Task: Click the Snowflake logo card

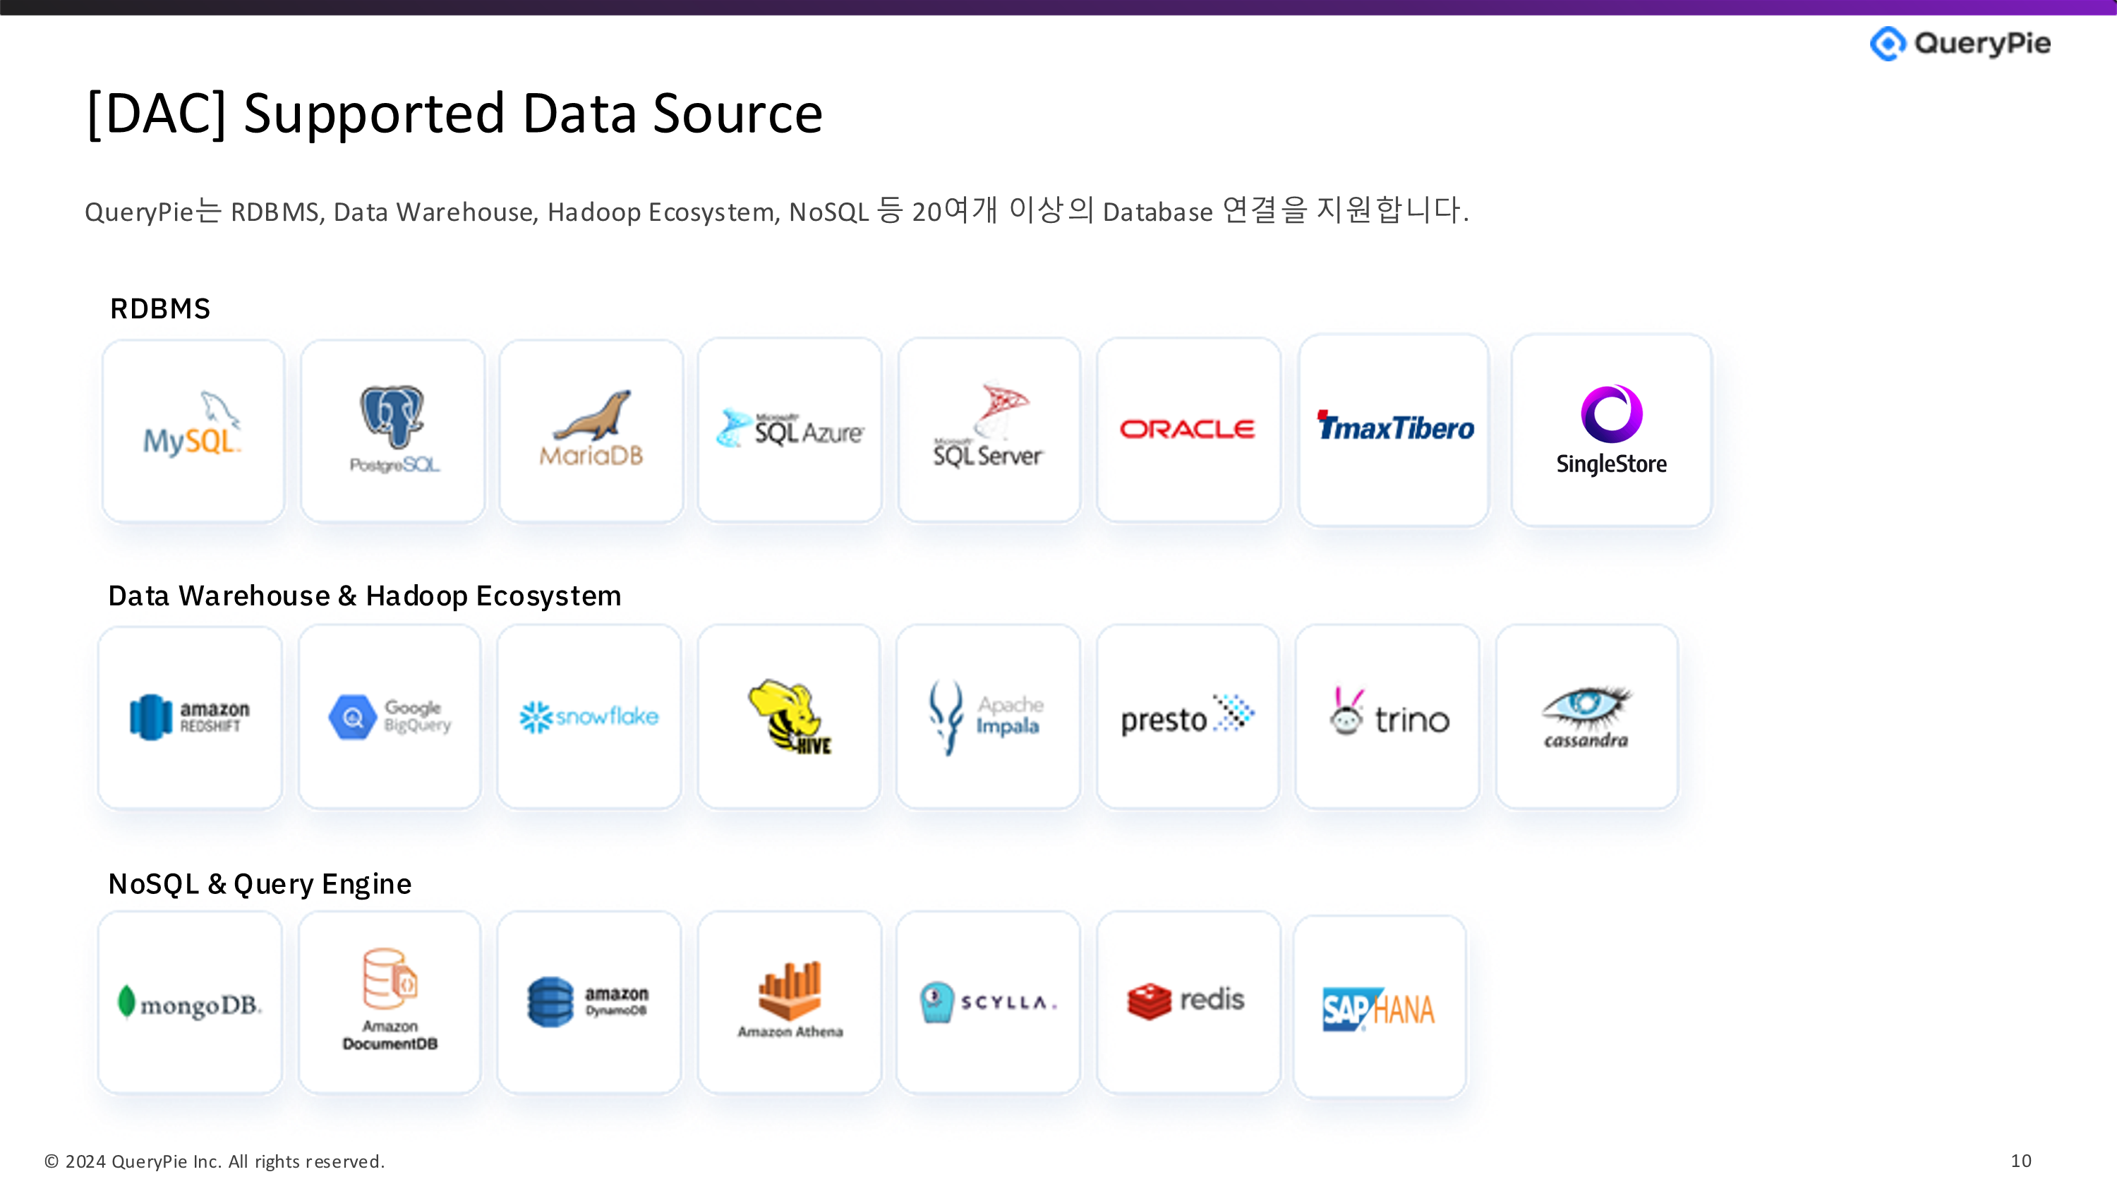Action: click(x=589, y=717)
